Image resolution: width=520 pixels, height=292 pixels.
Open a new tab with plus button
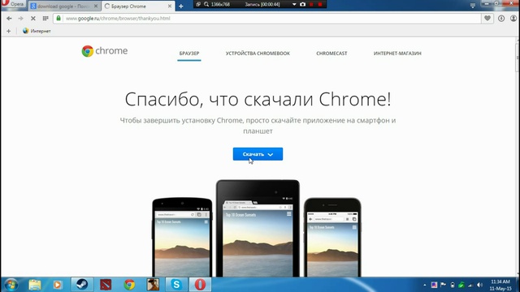[180, 6]
